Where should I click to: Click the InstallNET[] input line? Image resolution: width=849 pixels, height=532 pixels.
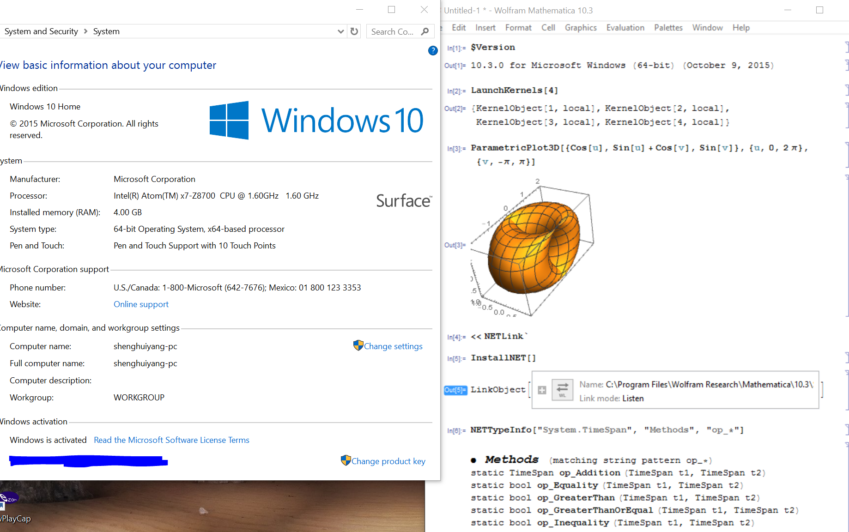[x=503, y=358]
